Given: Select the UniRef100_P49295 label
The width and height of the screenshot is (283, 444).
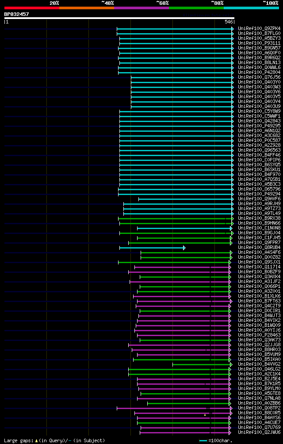Looking at the screenshot, I should (259, 126).
